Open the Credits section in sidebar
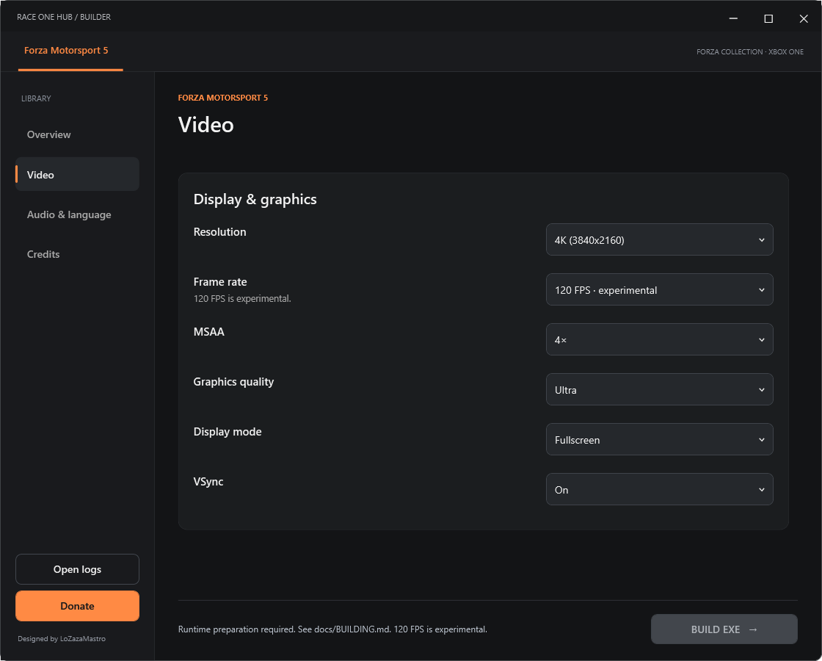The width and height of the screenshot is (822, 661). tap(77, 254)
